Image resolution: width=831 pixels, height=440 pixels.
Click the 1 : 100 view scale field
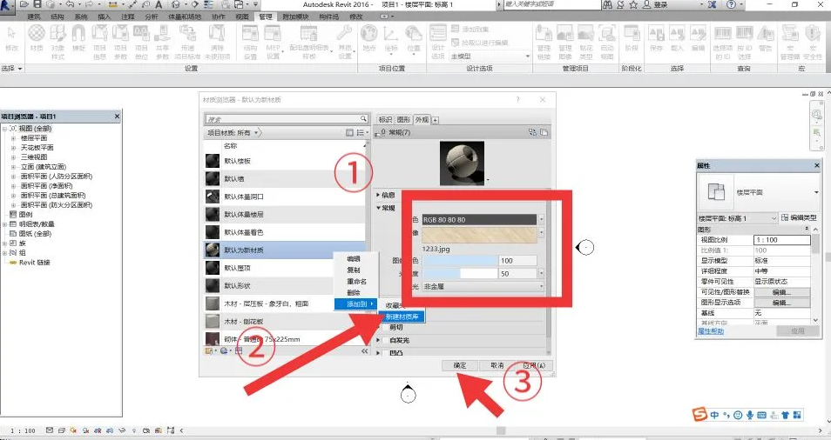(781, 240)
